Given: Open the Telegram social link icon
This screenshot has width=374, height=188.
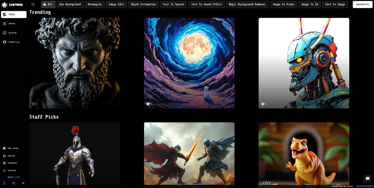Looking at the screenshot, I should (x=23, y=183).
